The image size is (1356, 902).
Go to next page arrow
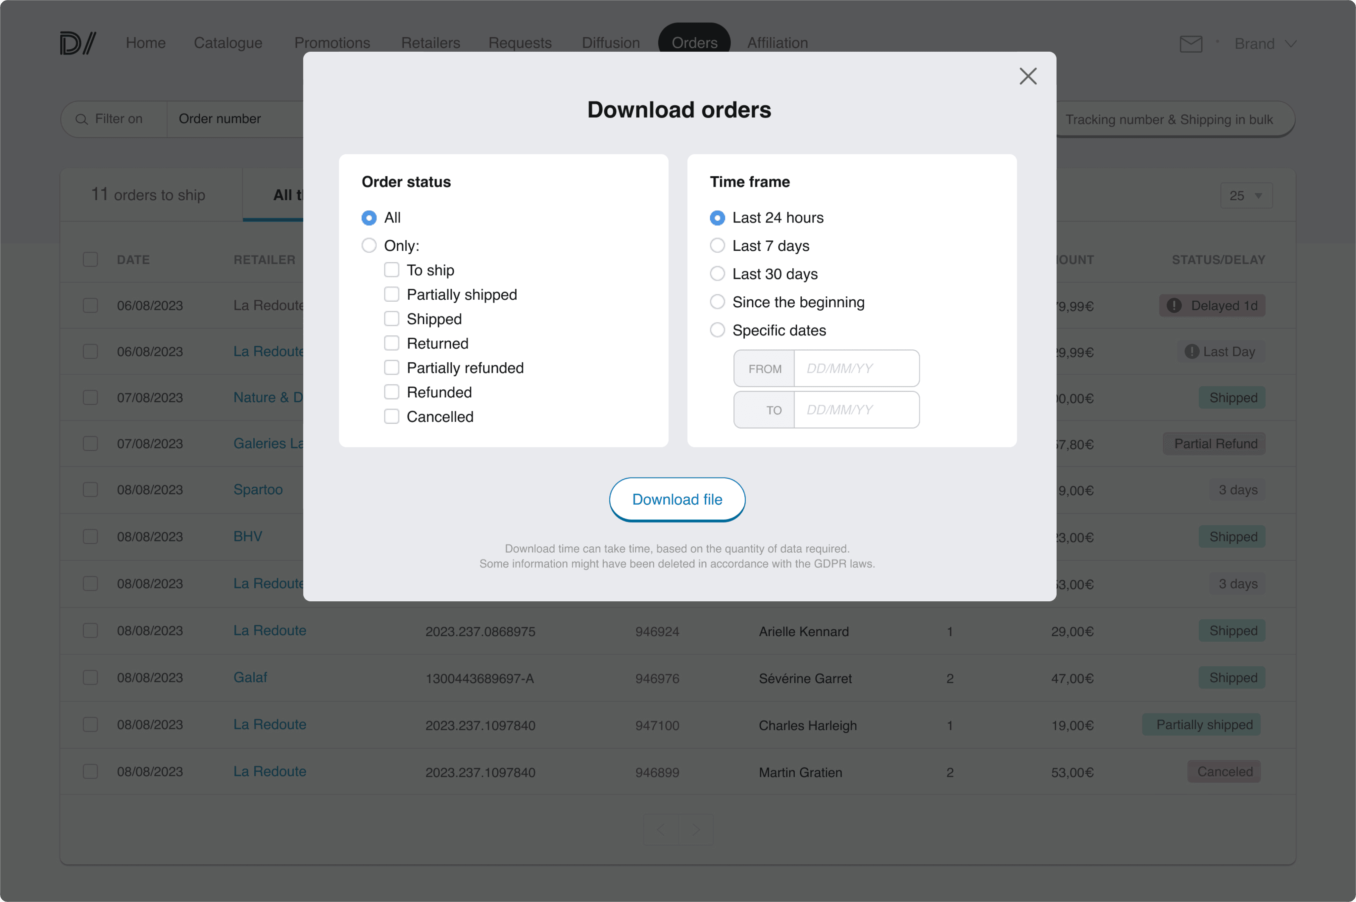click(x=696, y=829)
